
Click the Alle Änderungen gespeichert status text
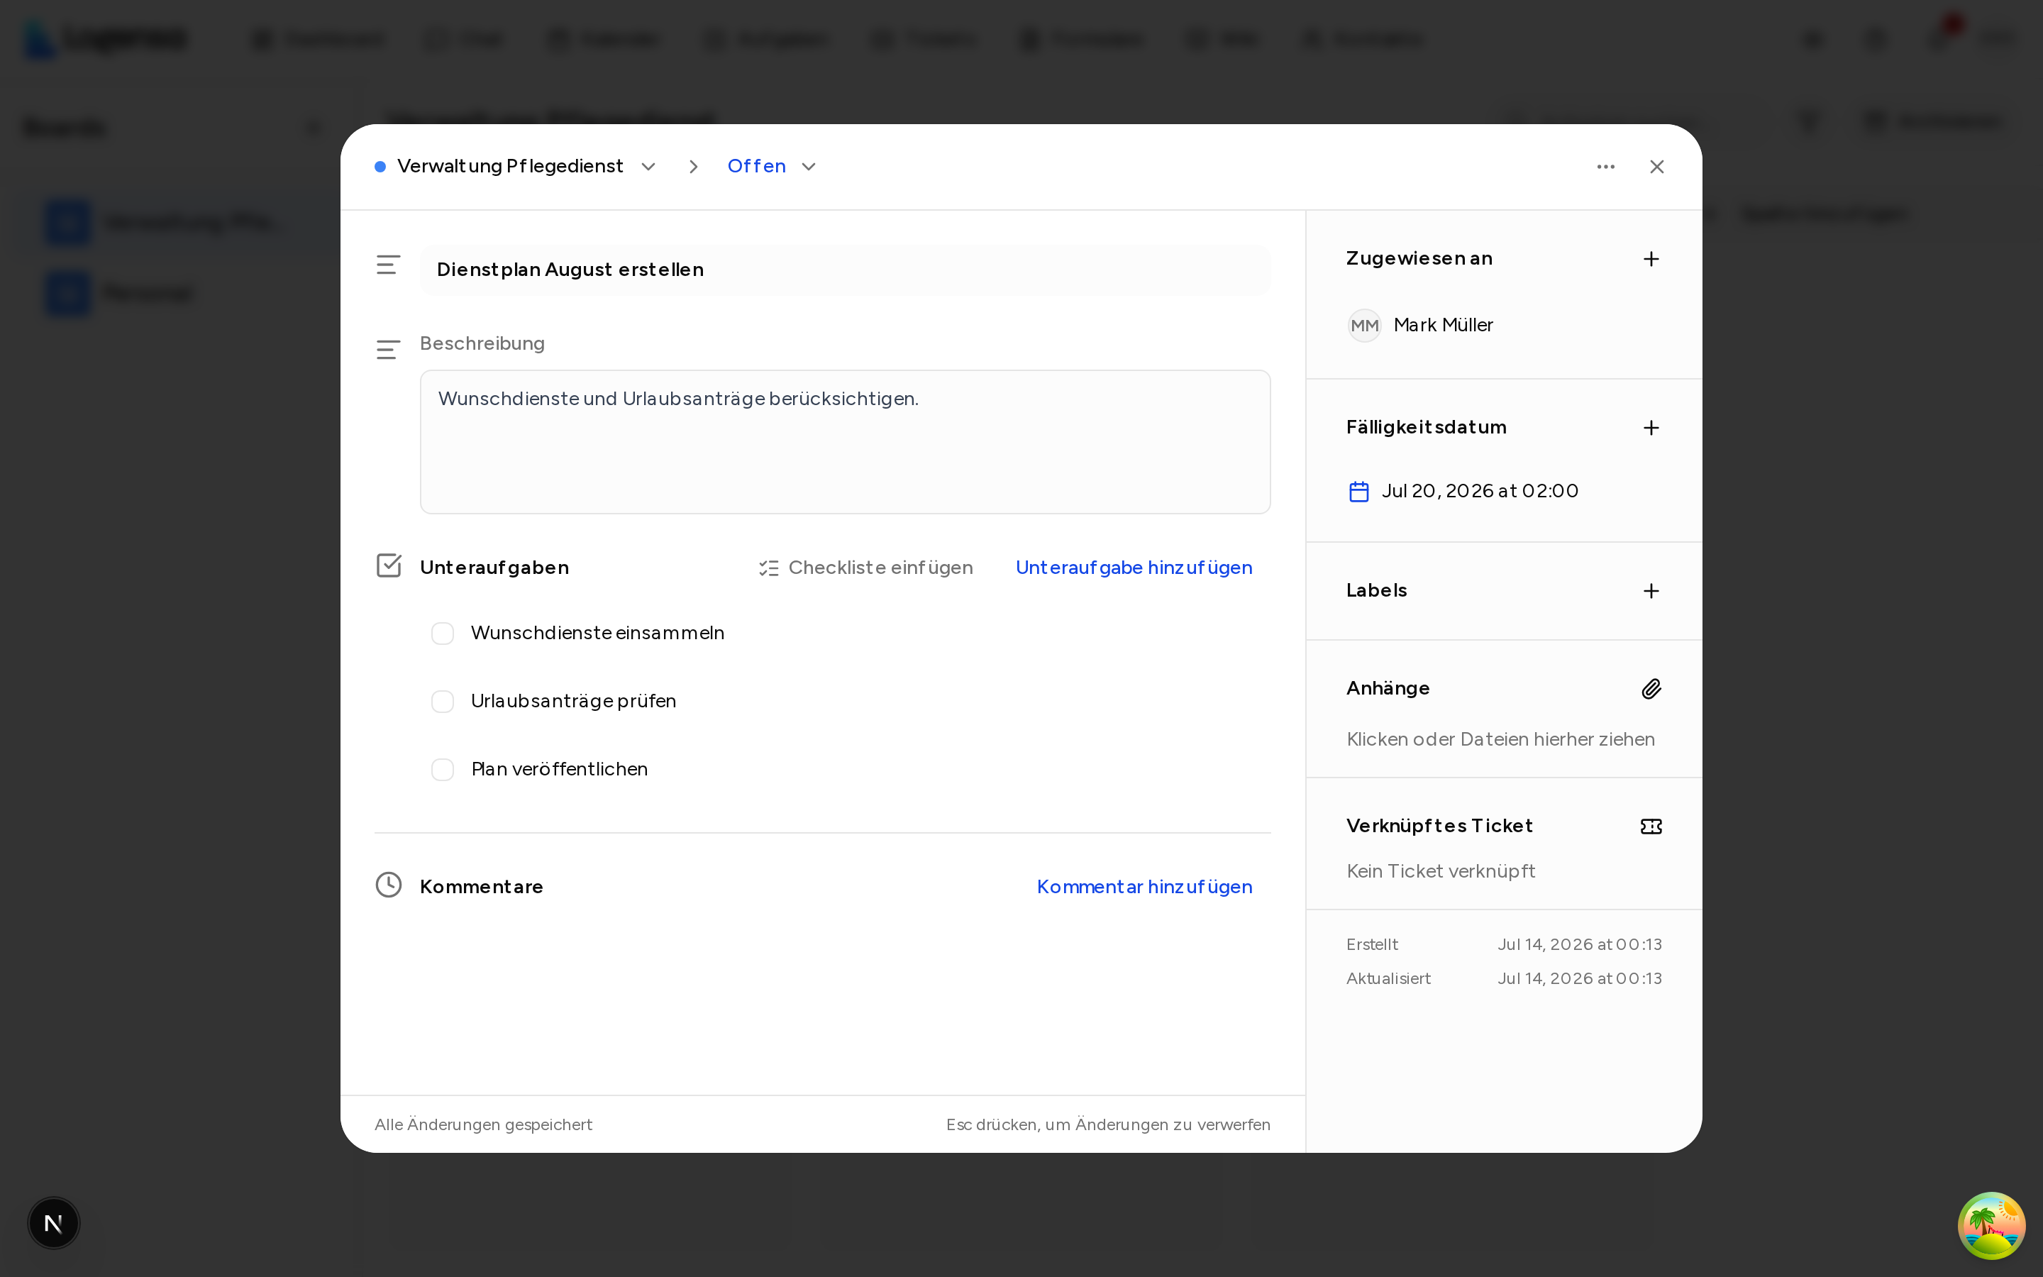point(483,1124)
